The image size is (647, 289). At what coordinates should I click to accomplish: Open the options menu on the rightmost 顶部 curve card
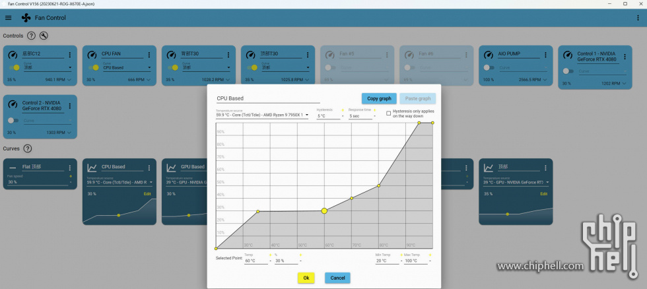(x=545, y=168)
